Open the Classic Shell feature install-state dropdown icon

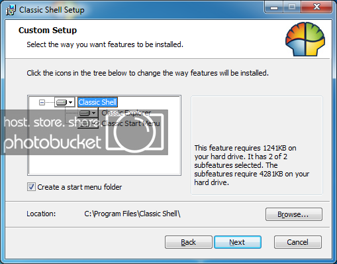coord(64,102)
